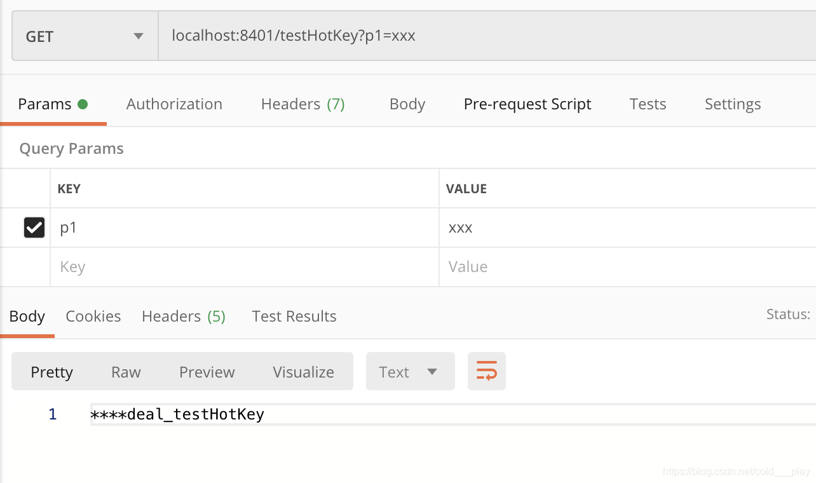The height and width of the screenshot is (483, 816).
Task: Open the response Cookies tab
Action: point(93,316)
